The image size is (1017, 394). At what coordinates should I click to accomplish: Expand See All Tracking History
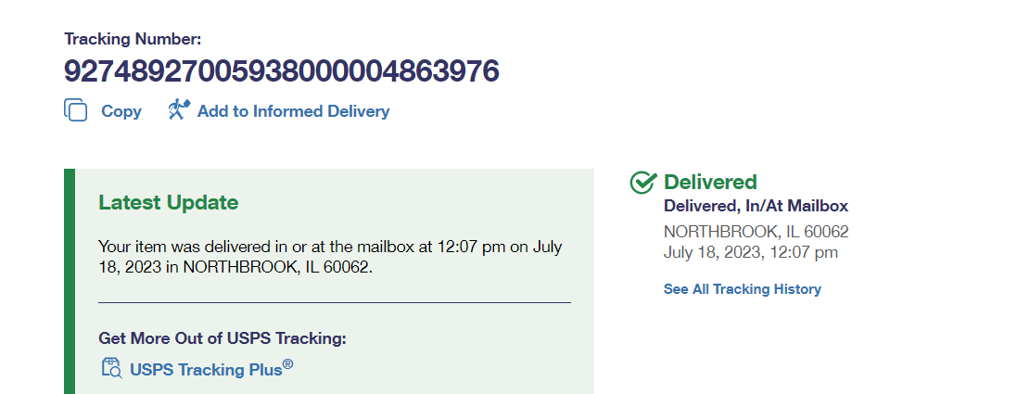coord(742,289)
